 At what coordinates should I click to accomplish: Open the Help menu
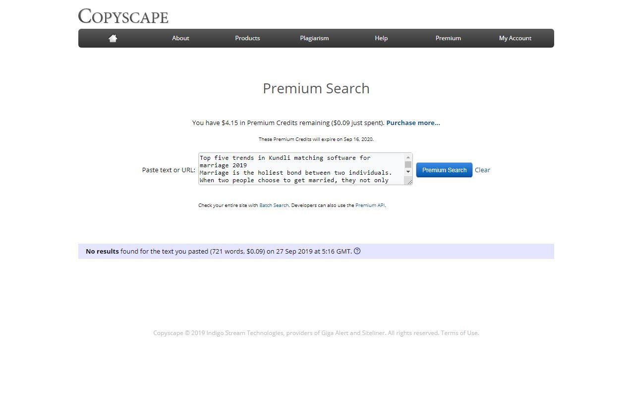tap(381, 38)
